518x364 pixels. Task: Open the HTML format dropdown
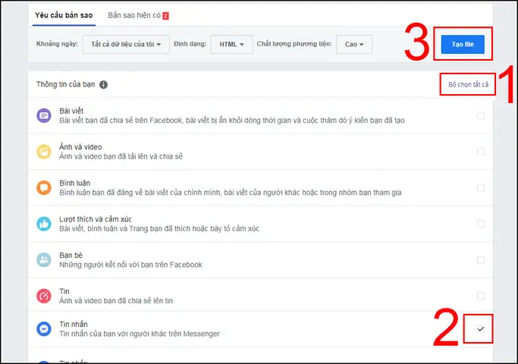231,44
